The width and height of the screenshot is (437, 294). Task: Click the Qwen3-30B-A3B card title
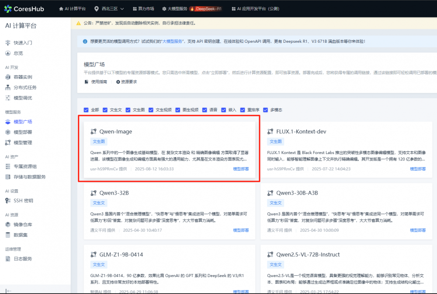tap(297, 193)
